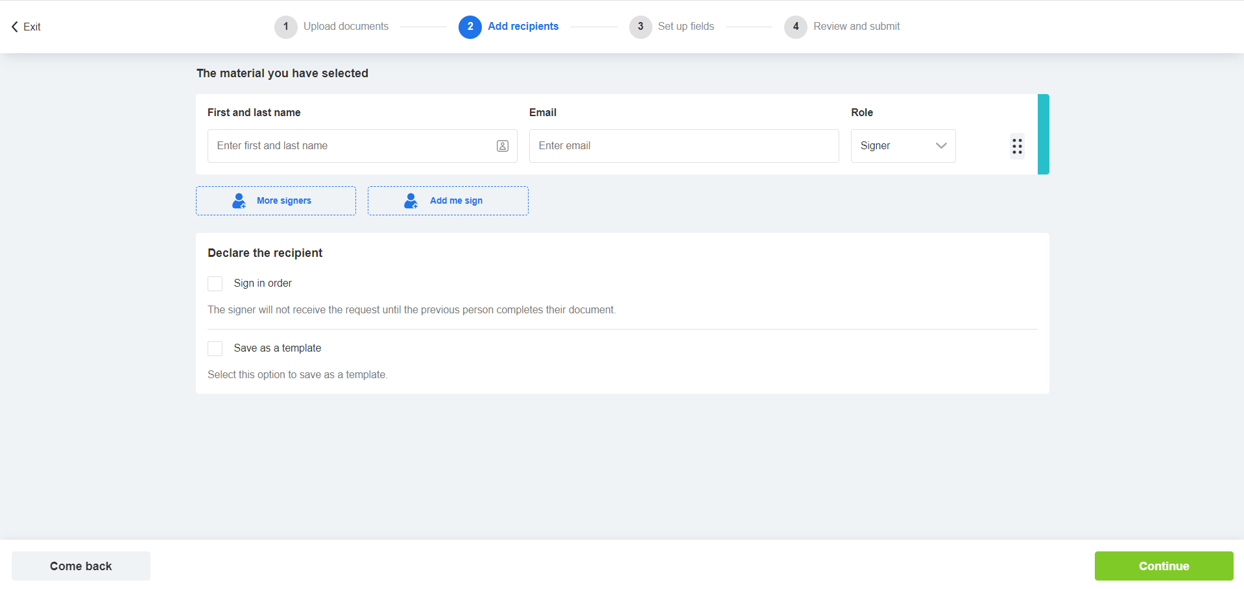Check the Save as a template box
Viewport: 1244px width, 589px height.
(x=215, y=348)
